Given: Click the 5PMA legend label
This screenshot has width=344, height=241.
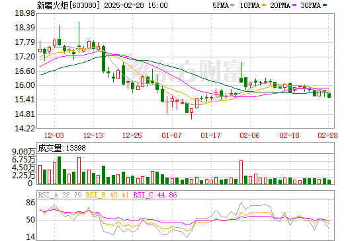Looking at the screenshot, I should 220,5.
